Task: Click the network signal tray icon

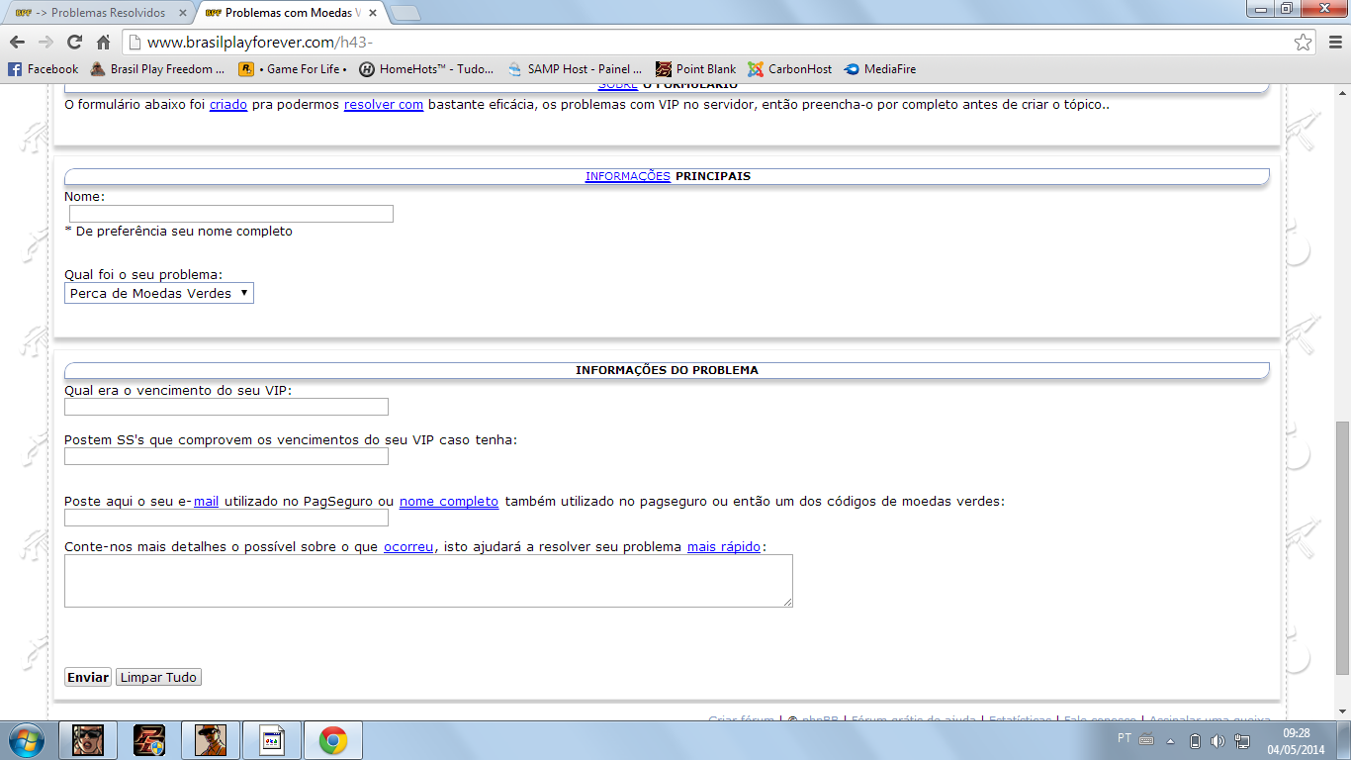Action: [1241, 740]
